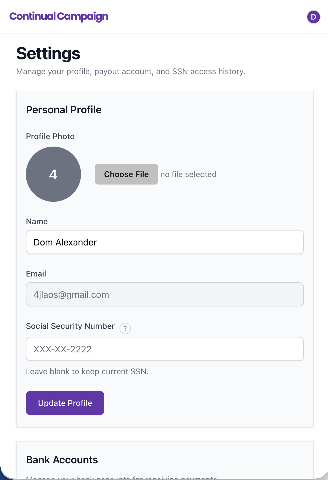Click the 'Leave blank to keep current SSN' hint
This screenshot has width=328, height=480.
click(x=87, y=371)
